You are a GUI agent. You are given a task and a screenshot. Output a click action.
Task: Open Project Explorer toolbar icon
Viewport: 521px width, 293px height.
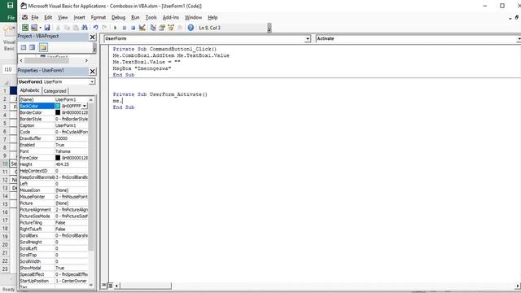click(x=153, y=28)
